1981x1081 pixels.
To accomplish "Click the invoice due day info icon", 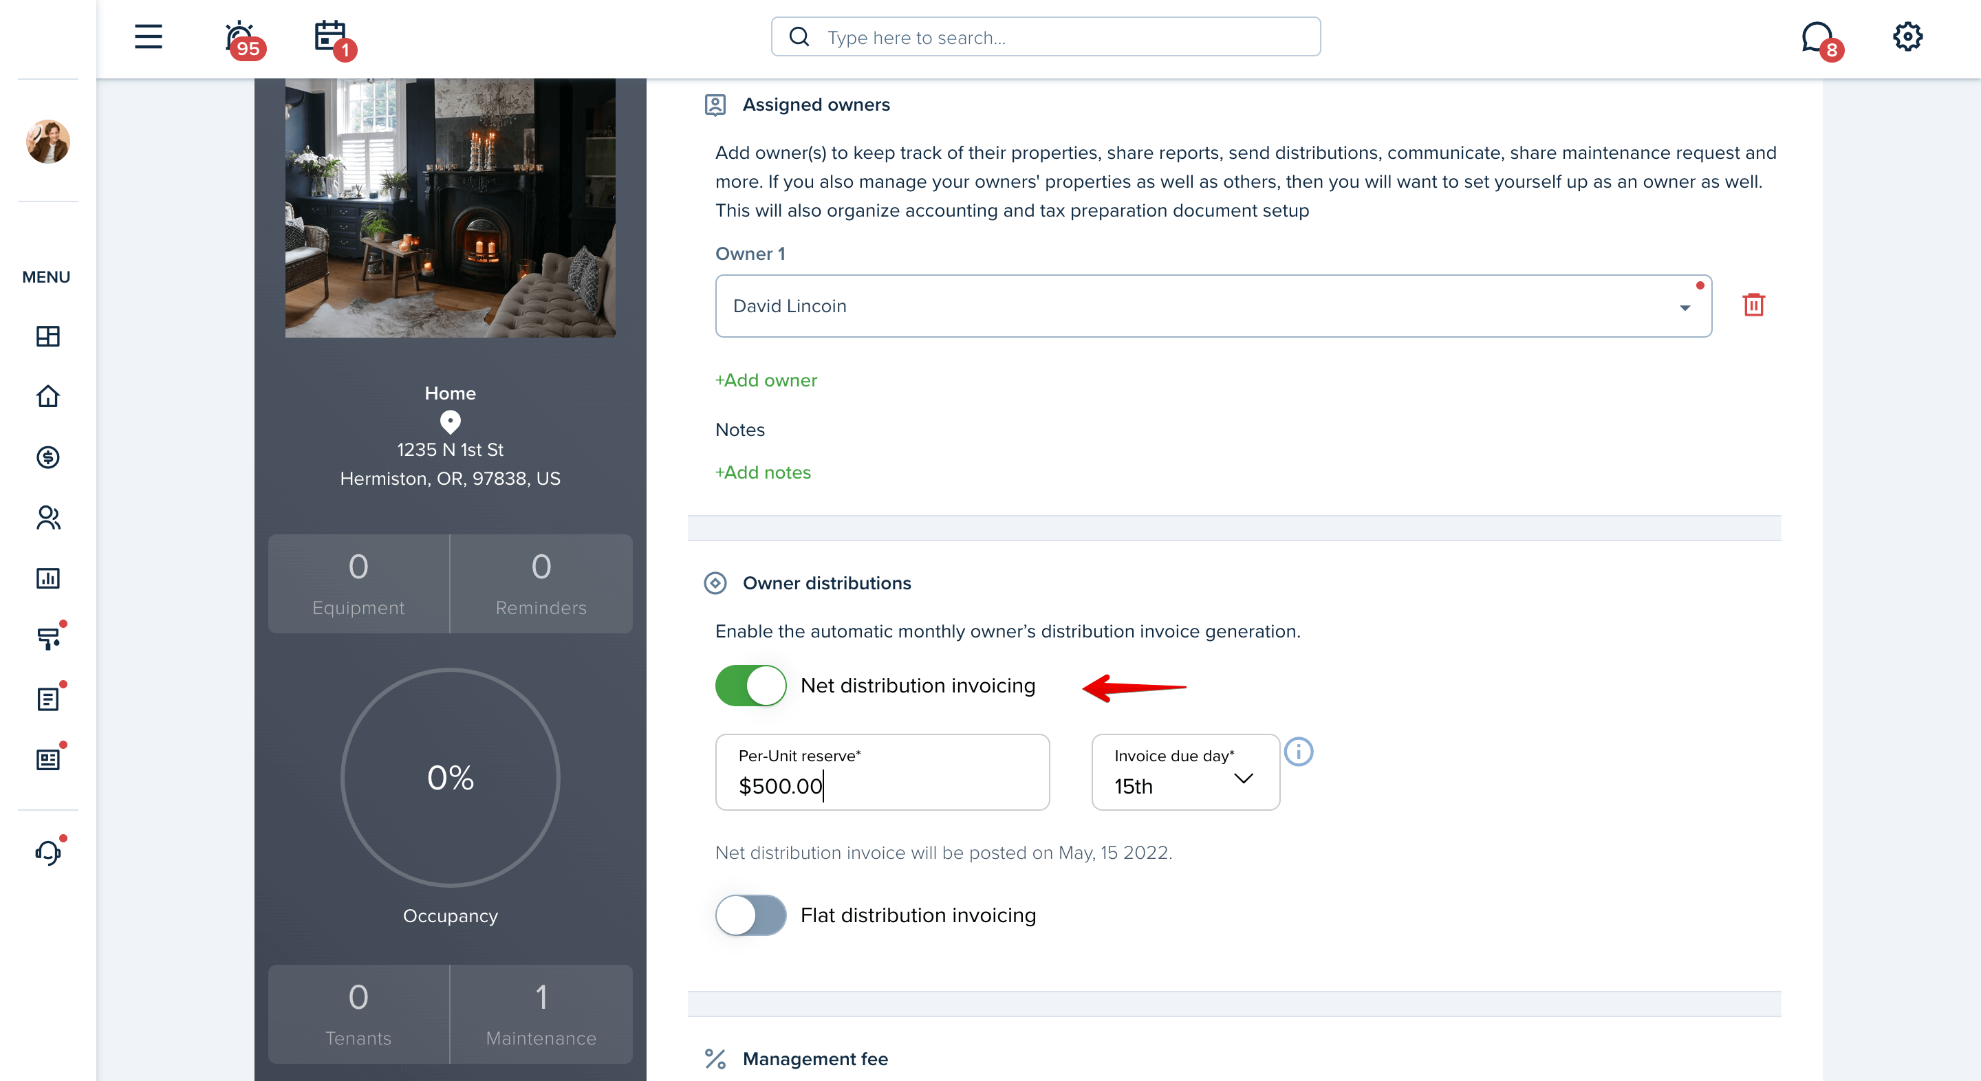I will pyautogui.click(x=1298, y=751).
